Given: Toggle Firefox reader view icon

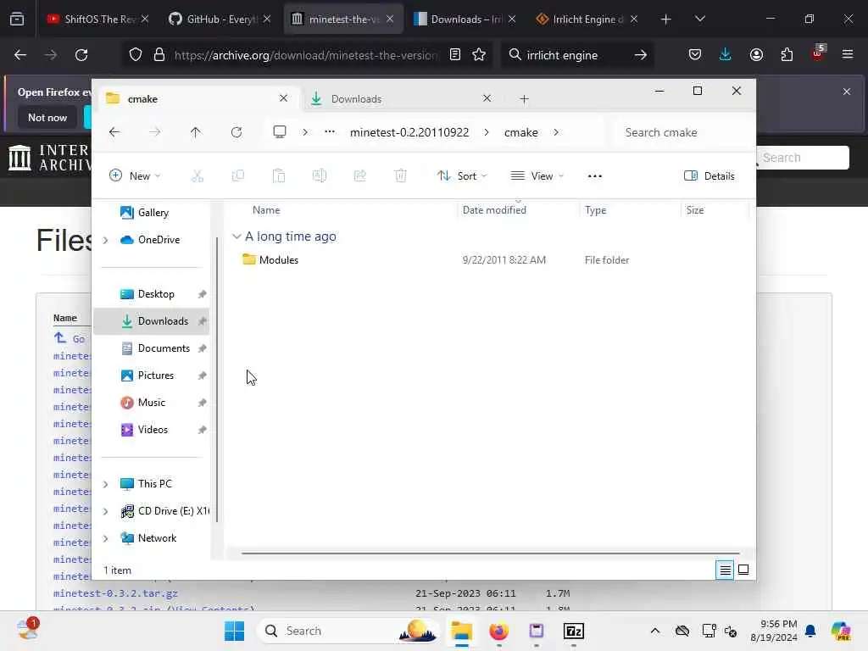Looking at the screenshot, I should click(455, 55).
